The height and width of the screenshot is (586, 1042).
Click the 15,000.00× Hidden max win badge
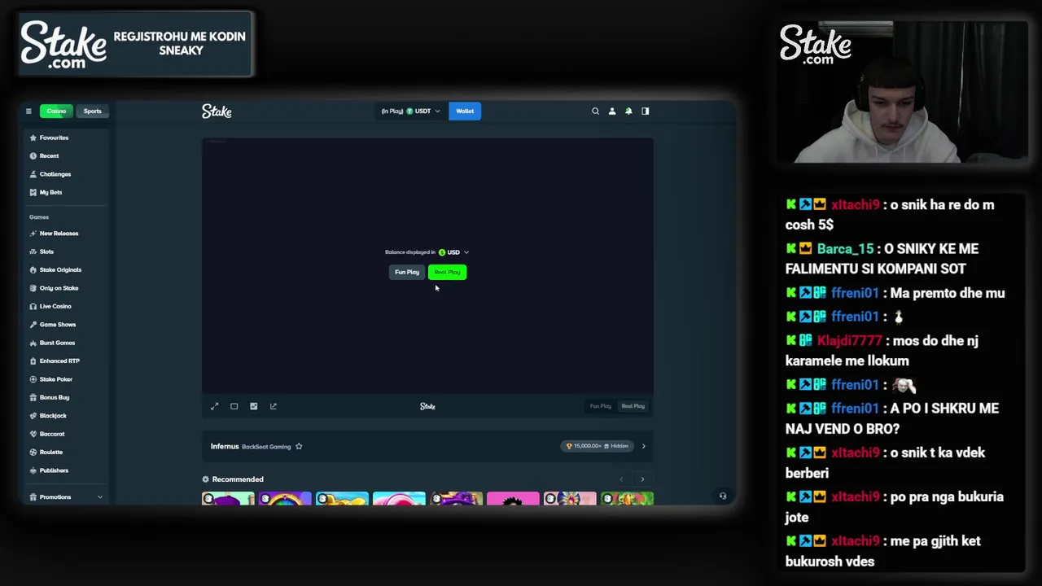click(x=598, y=446)
